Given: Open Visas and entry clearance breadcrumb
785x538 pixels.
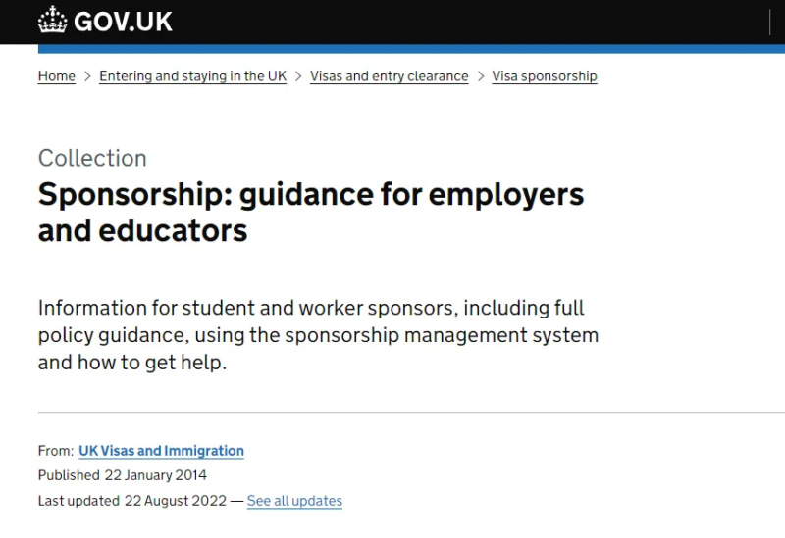Looking at the screenshot, I should [x=389, y=76].
